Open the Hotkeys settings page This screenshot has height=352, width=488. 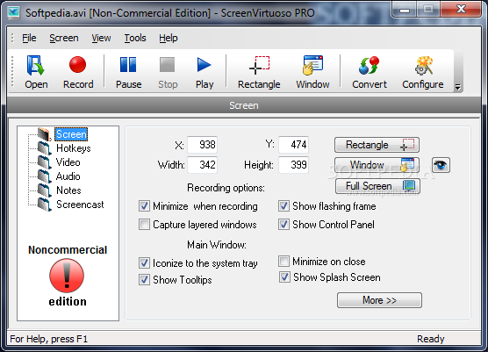(x=74, y=148)
